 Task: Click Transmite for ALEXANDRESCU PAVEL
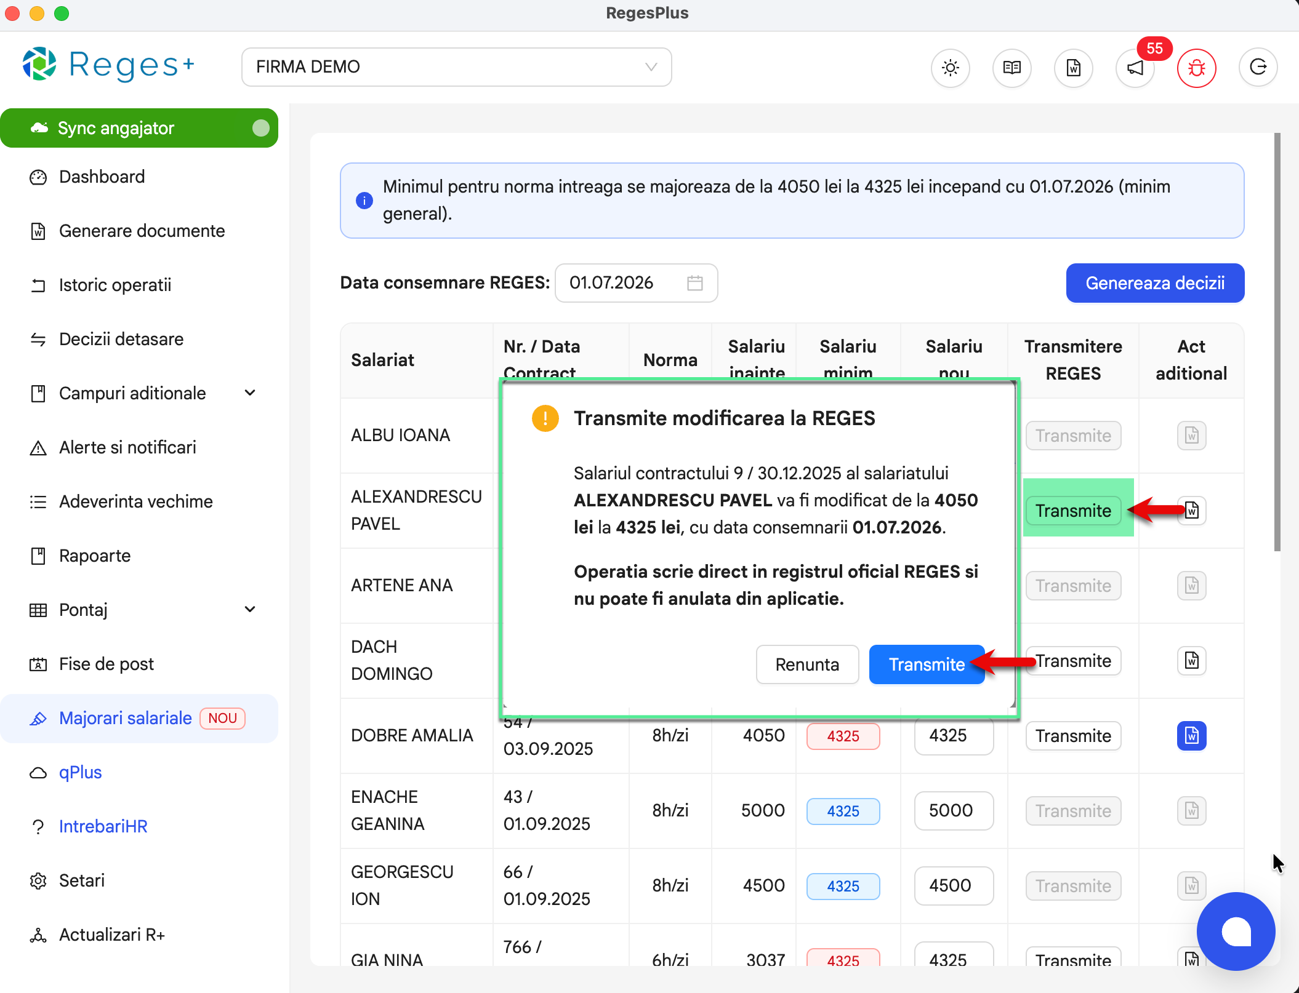[x=1073, y=511]
